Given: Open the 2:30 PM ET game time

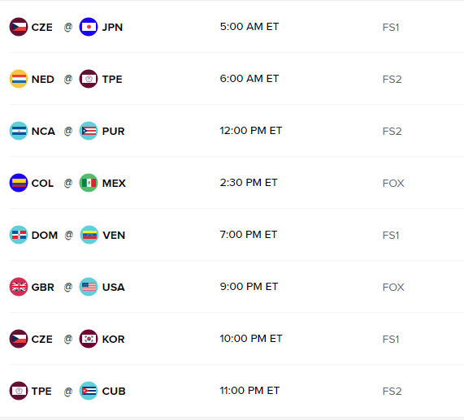Looking at the screenshot, I should click(249, 183).
